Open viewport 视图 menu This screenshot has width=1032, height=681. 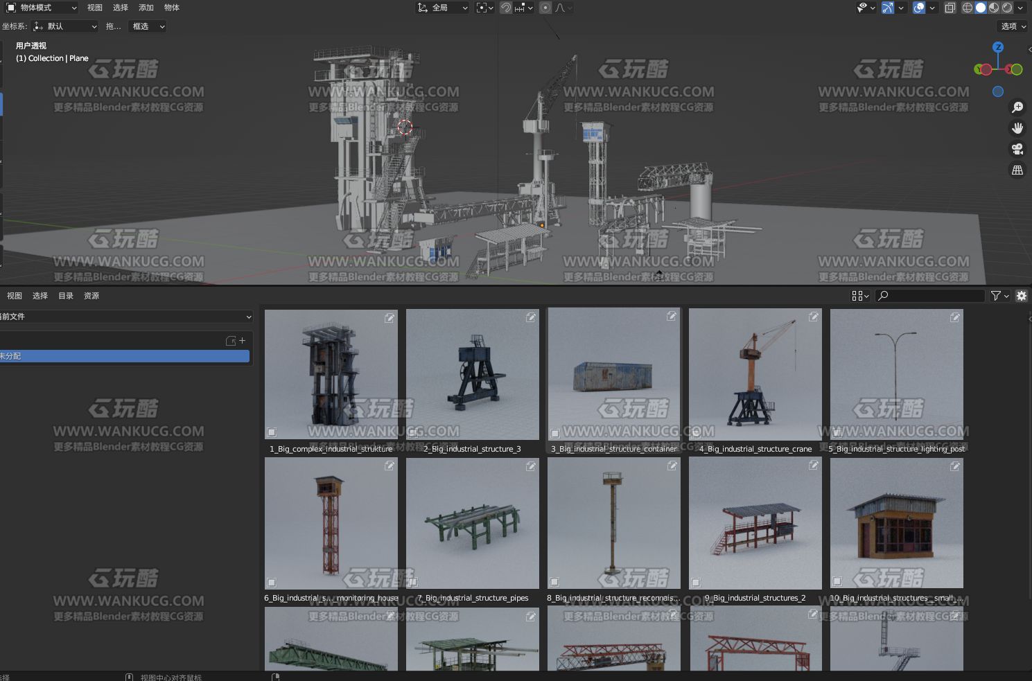click(x=95, y=8)
